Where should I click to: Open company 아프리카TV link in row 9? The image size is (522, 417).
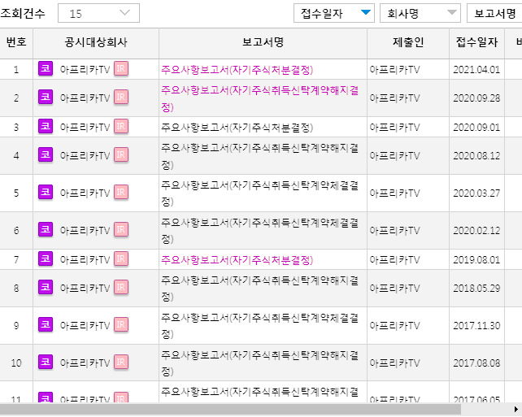[x=85, y=325]
